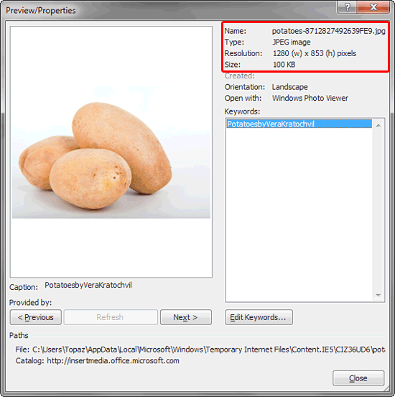
Task: Click the Previous button
Action: coord(36,317)
